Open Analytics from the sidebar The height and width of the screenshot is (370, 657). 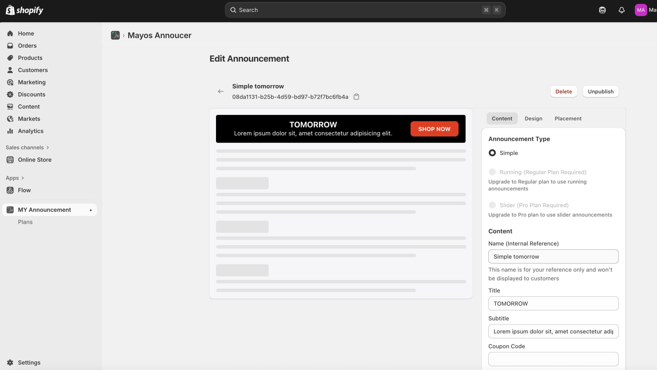30,131
